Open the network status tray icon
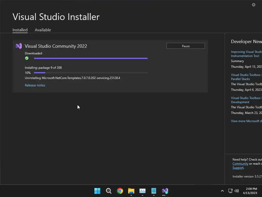 point(231,191)
